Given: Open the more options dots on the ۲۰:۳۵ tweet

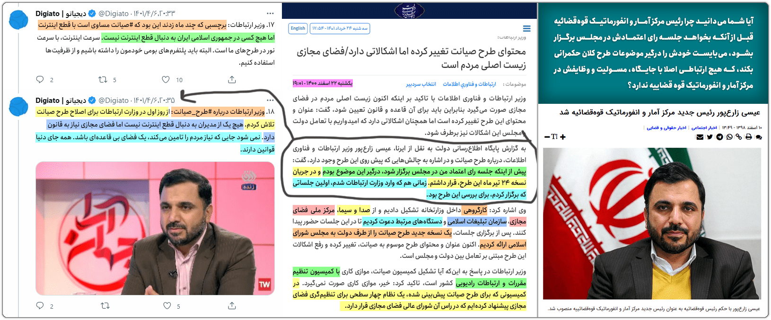Looking at the screenshot, I should (x=270, y=100).
